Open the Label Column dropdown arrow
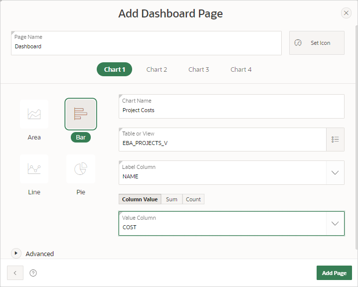Screen dimensions: 358x287 (335, 172)
